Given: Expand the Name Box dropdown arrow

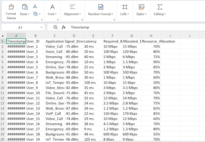Looking at the screenshot, I should point(41,27).
